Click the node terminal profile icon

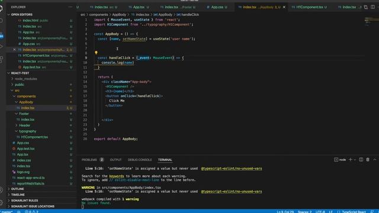(x=336, y=160)
